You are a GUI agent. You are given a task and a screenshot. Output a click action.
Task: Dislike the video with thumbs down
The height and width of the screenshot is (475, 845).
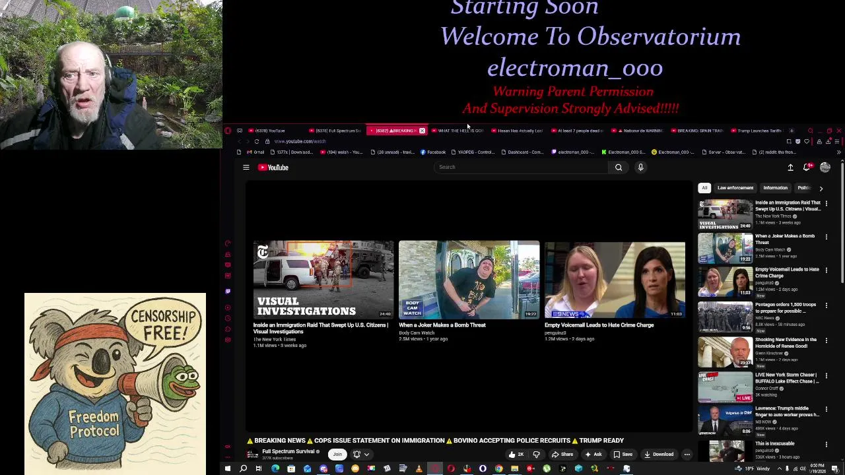tap(536, 455)
